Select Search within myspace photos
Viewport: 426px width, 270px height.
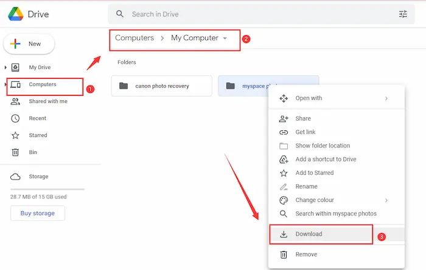(337, 214)
